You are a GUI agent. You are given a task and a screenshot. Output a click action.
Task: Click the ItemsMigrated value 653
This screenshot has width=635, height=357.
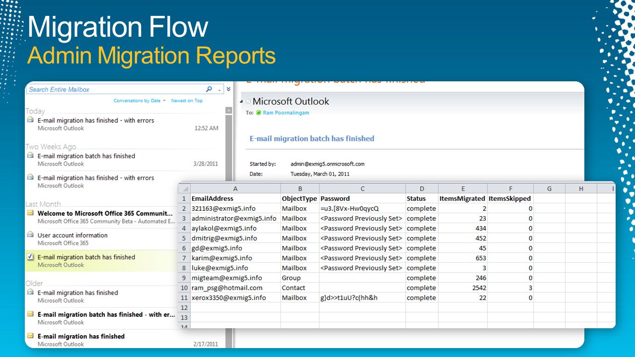coord(463,258)
